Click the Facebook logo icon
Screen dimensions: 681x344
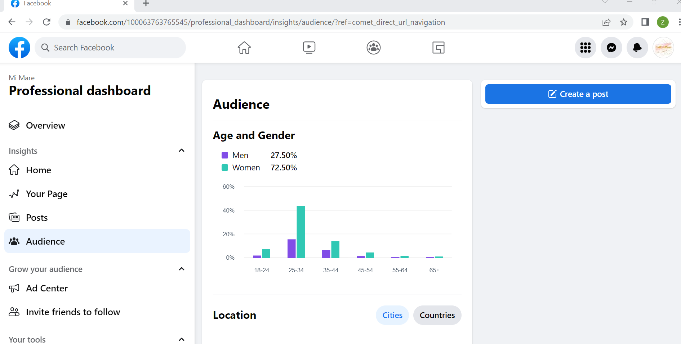(19, 48)
